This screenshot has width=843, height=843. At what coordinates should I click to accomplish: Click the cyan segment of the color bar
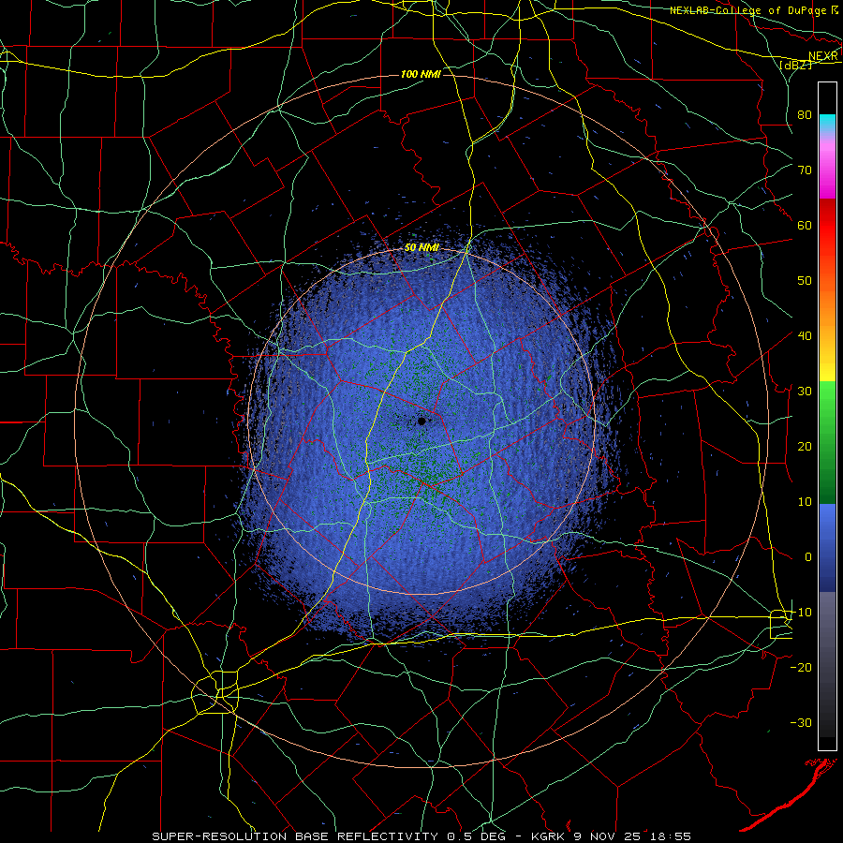tap(827, 123)
